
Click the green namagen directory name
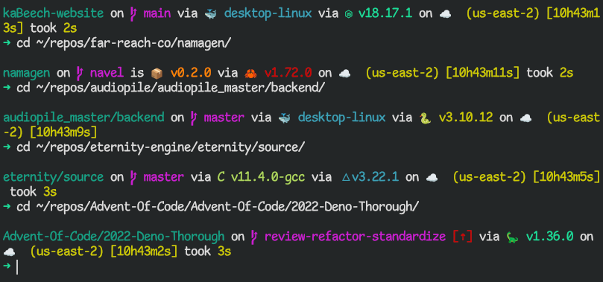coord(27,73)
